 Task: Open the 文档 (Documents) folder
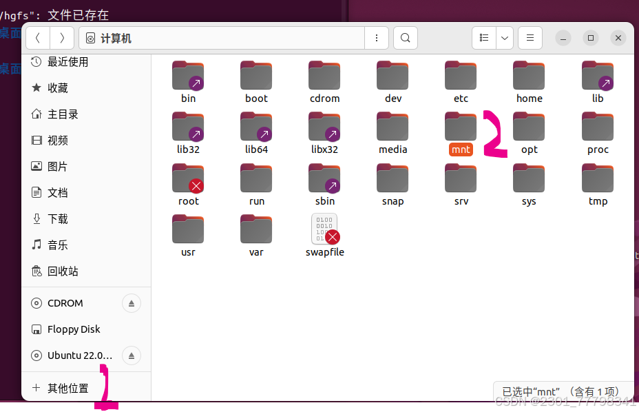(x=57, y=192)
